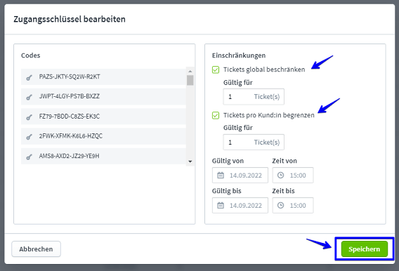Click calendar icon in Gültig bis field
The image size is (399, 271).
point(221,205)
